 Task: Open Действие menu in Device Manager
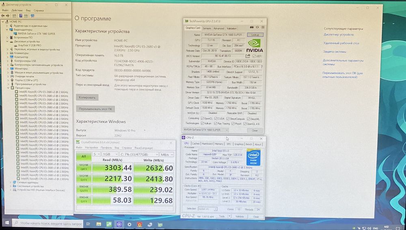tap(17, 11)
